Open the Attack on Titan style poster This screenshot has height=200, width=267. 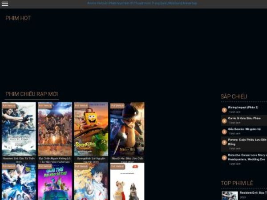[x=55, y=129]
